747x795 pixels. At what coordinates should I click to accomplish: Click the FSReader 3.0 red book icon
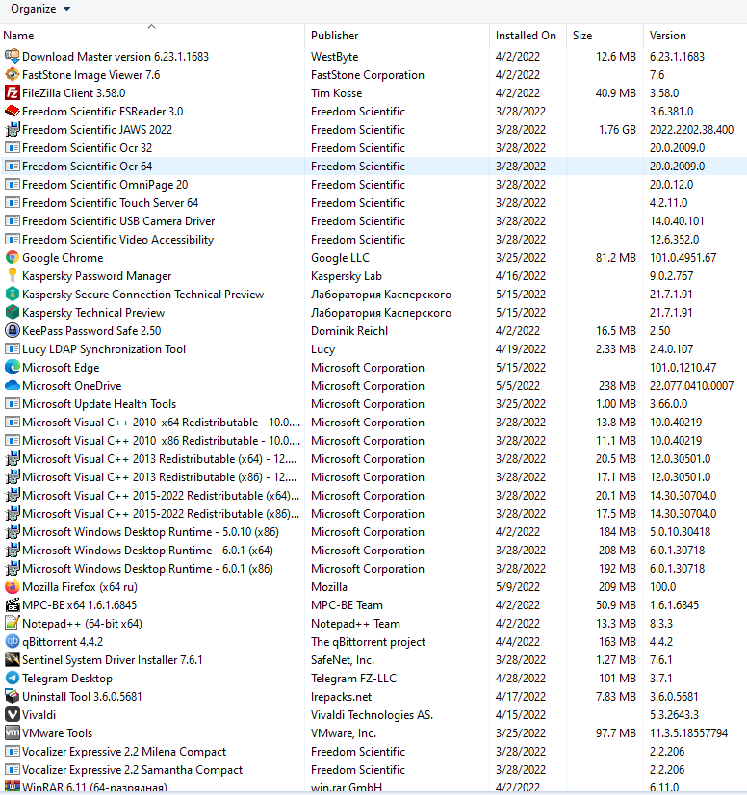point(13,111)
